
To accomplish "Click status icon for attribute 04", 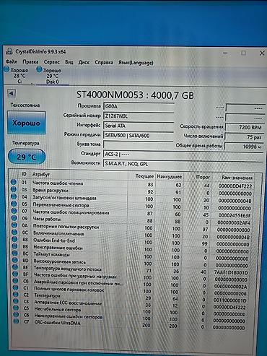I will pyautogui.click(x=14, y=196).
